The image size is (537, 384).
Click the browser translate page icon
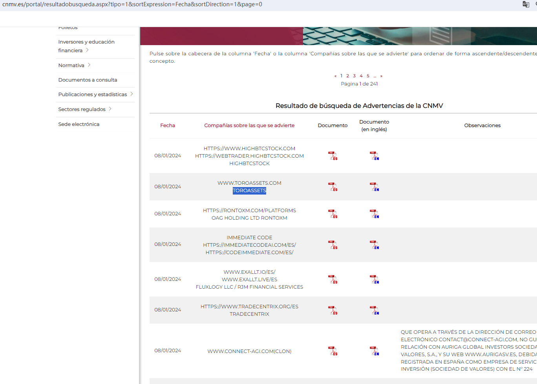(x=526, y=4)
